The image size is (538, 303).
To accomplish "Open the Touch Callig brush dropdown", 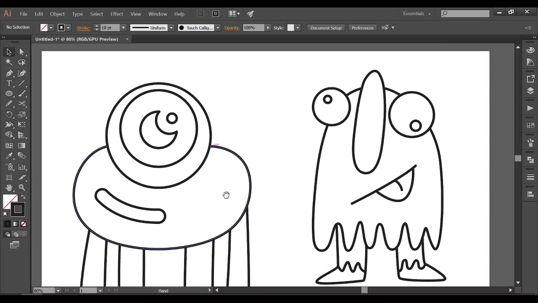I will pyautogui.click(x=218, y=28).
